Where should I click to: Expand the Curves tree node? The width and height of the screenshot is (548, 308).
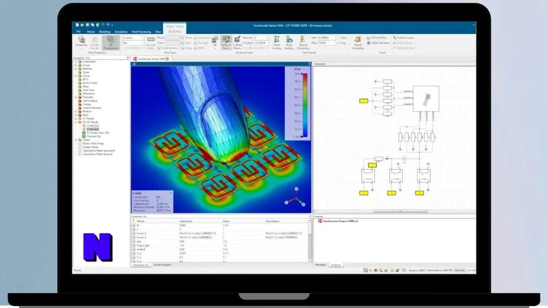click(75, 76)
